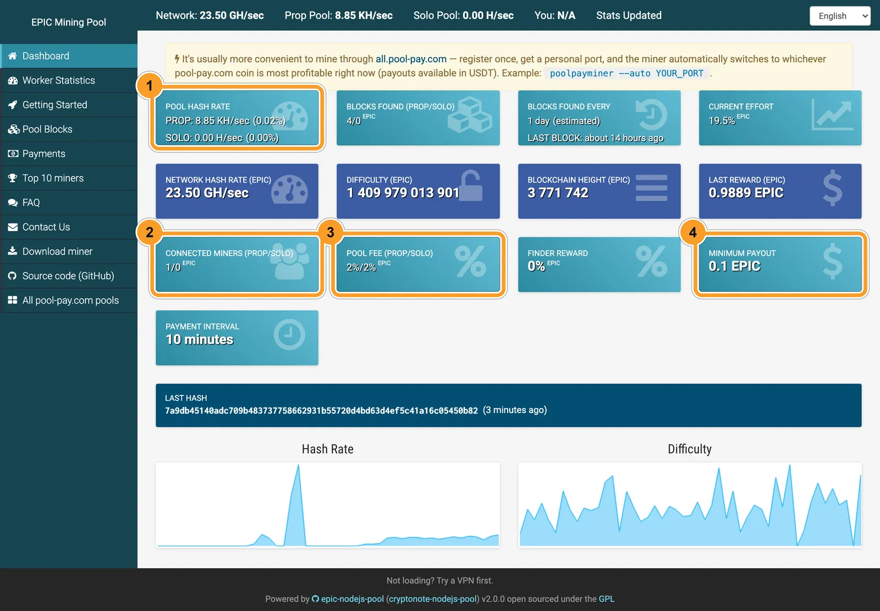Open the cryptonote-nodejs-pool link

[433, 599]
